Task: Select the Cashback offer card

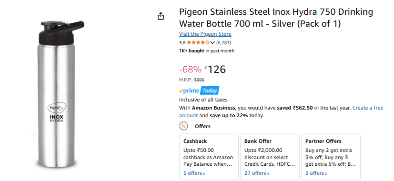Action: 209,157
